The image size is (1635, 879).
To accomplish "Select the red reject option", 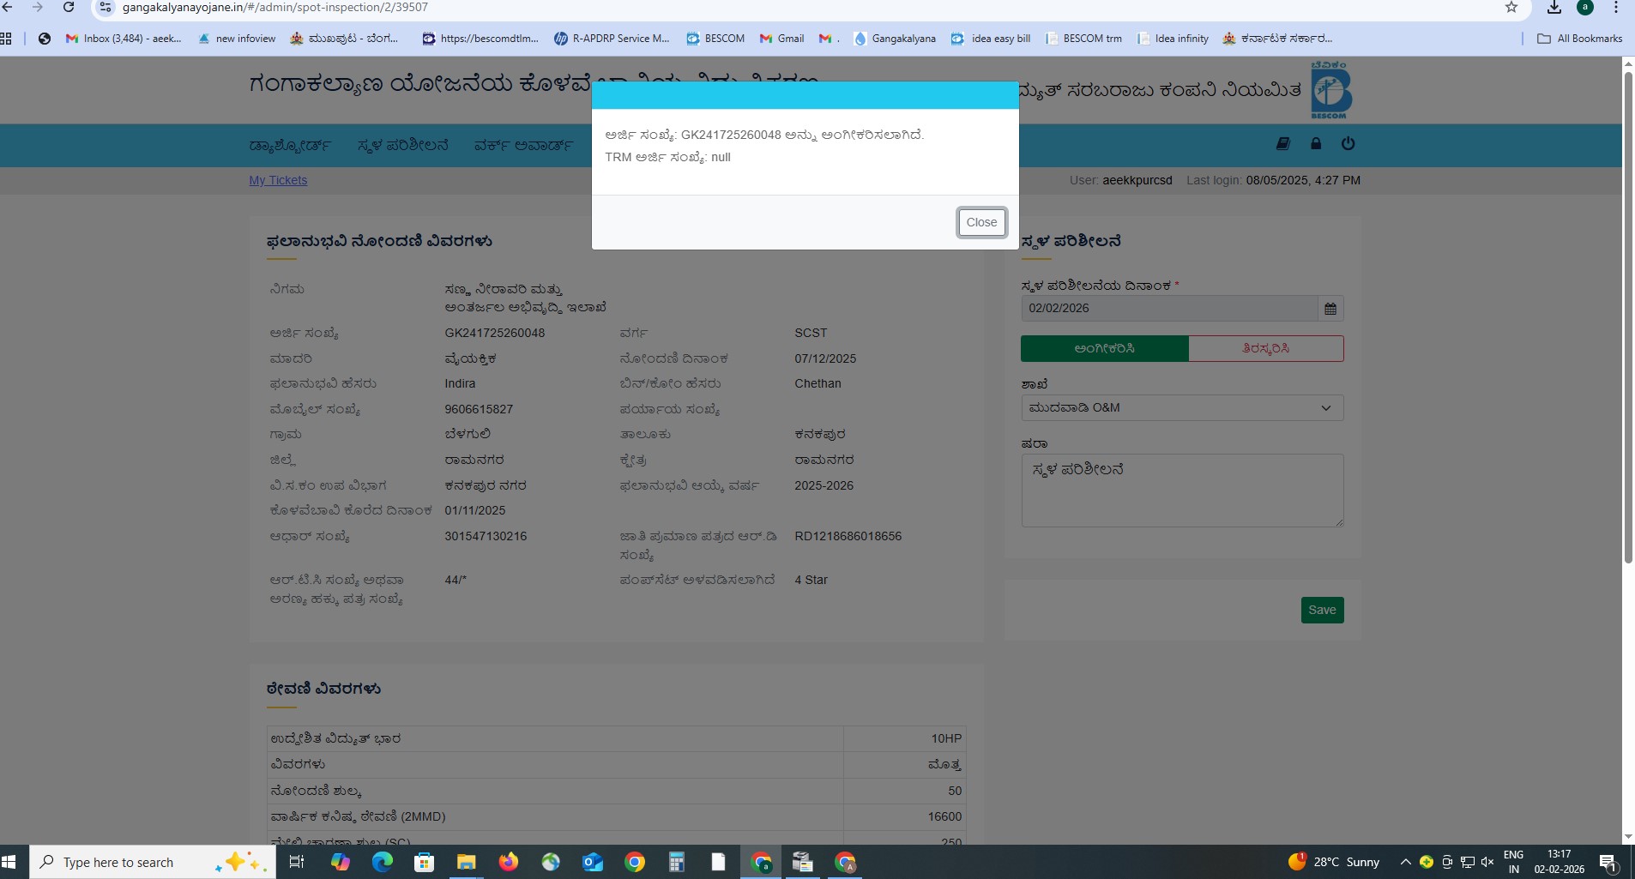I will [x=1266, y=348].
